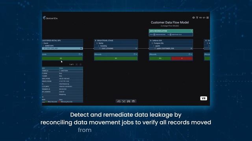Image resolution: width=252 pixels, height=141 pixels.
Task: Select the Lightspeed Retail OPS node header
Action: pyautogui.click(x=63, y=41)
